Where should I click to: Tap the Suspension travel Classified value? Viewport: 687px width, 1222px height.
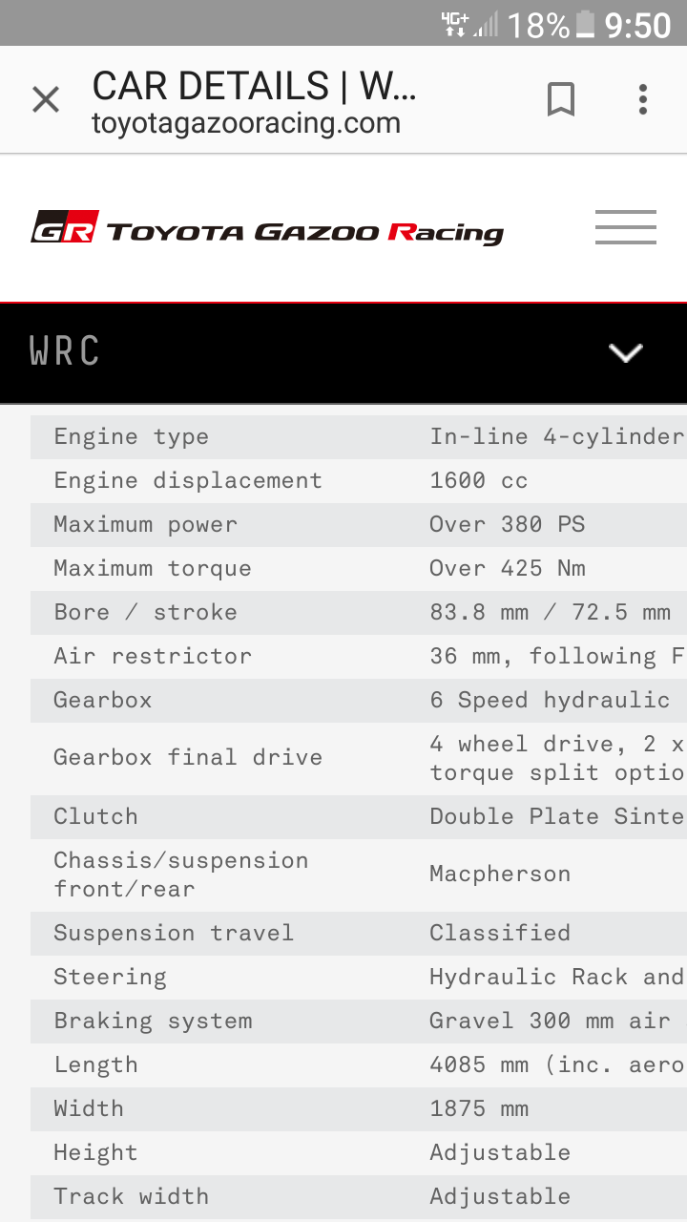coord(500,933)
